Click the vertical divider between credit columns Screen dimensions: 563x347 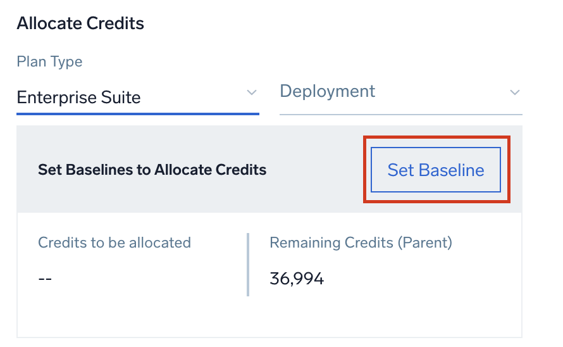[248, 265]
